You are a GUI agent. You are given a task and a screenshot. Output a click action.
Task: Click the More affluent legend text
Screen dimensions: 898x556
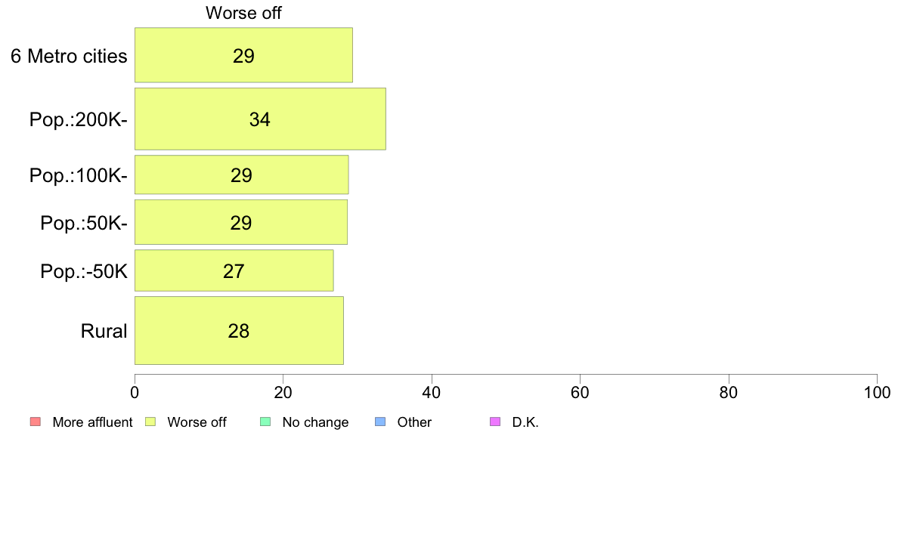(92, 422)
